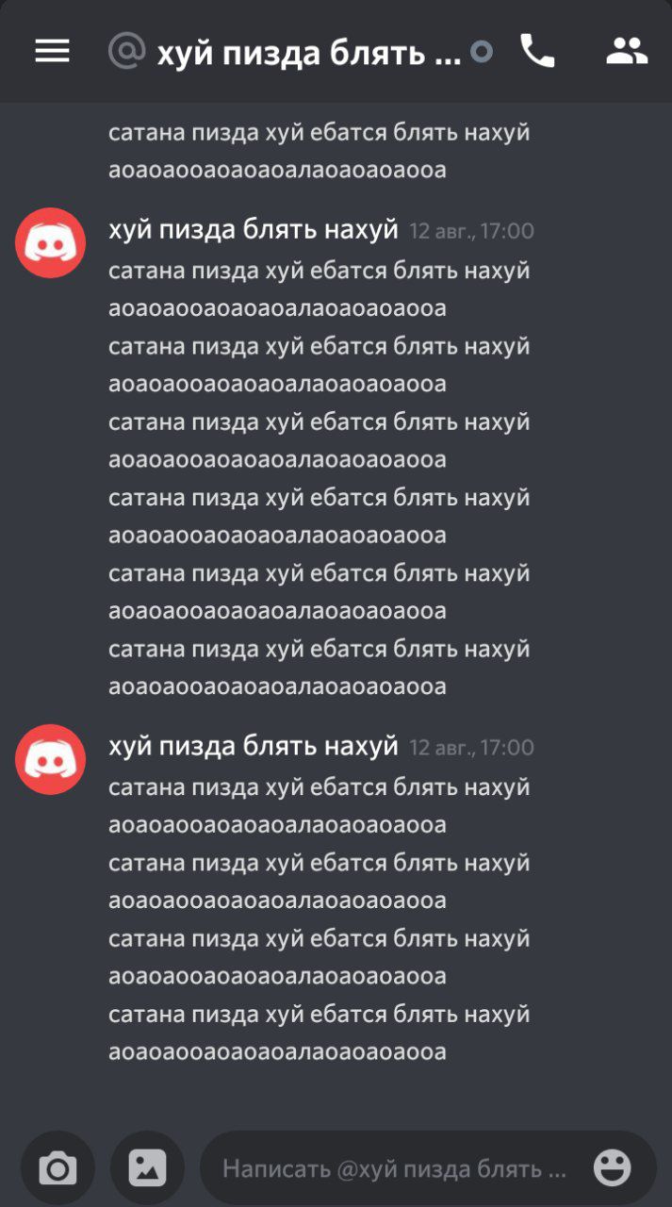Select the last "аоаоаооа..." line at chat bottom
Viewport: 672px width, 1207px height.
(277, 1052)
